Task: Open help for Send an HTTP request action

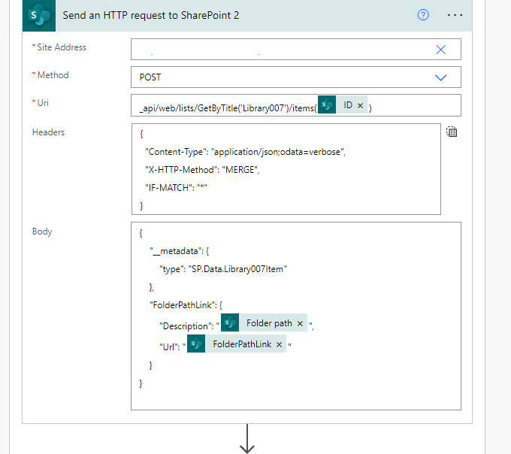Action: coord(423,15)
